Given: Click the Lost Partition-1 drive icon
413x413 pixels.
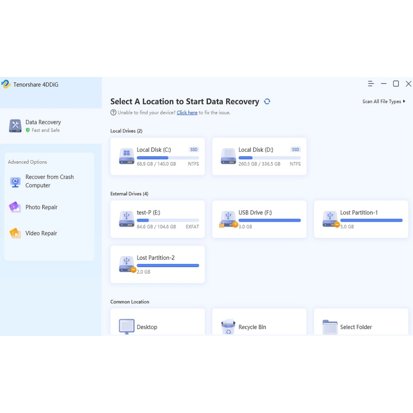Looking at the screenshot, I should pos(330,219).
